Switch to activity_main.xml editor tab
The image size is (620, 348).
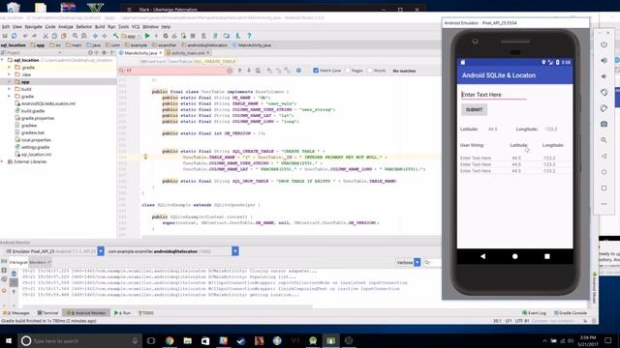coord(187,53)
